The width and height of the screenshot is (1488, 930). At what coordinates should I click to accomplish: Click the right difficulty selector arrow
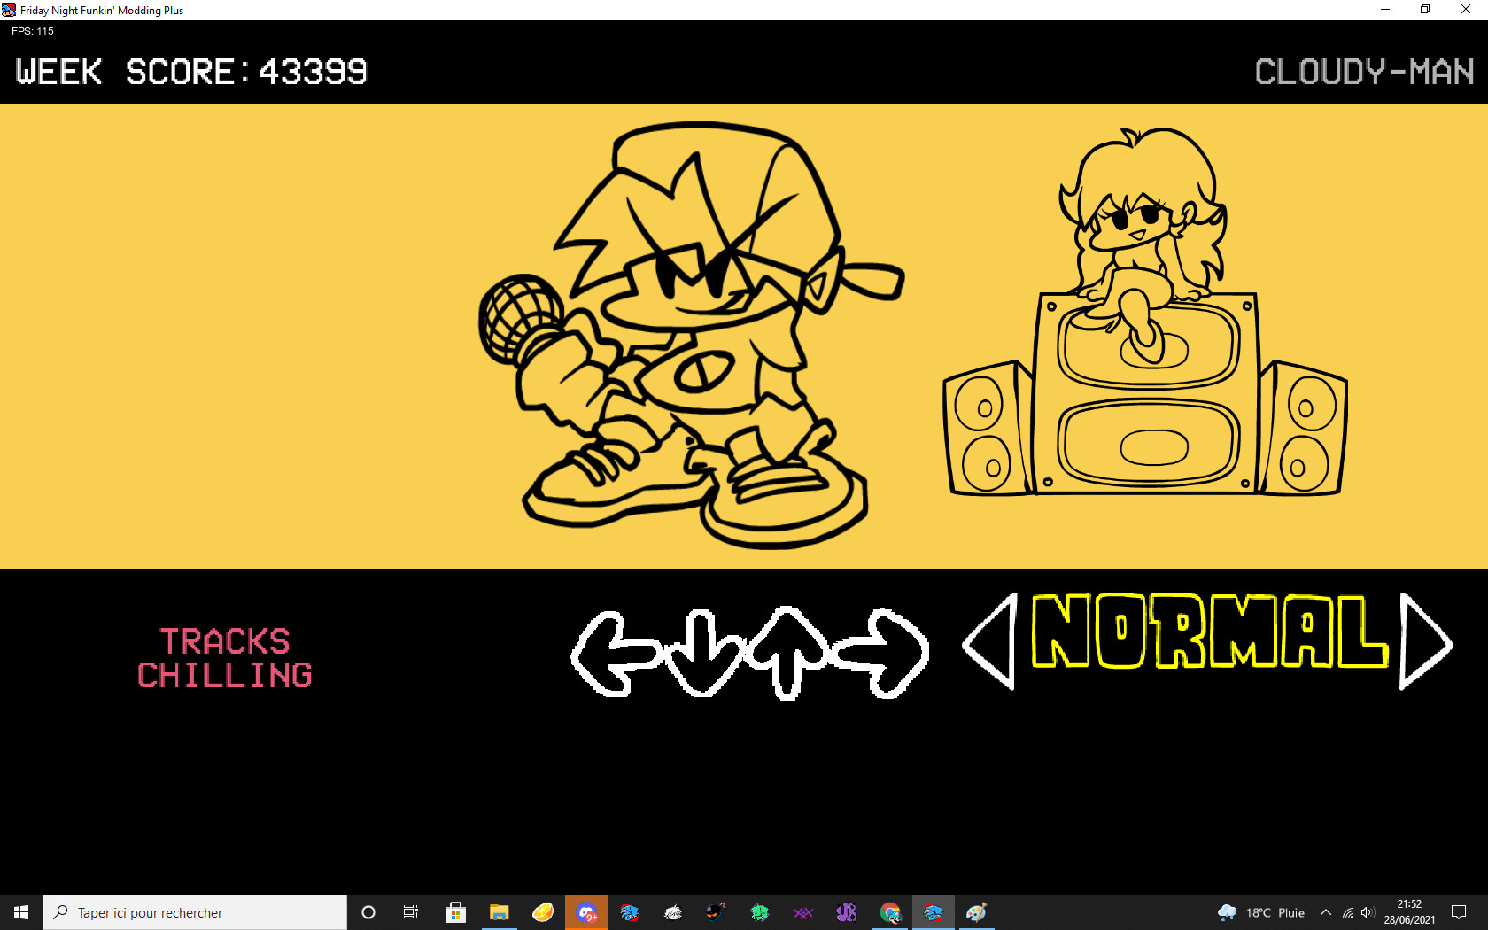pos(1426,640)
